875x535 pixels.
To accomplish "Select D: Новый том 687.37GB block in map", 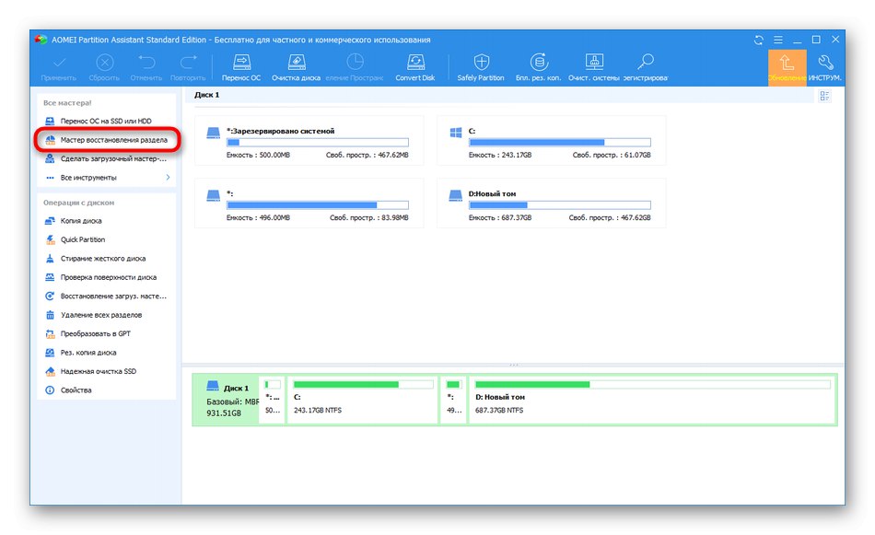I will point(652,400).
